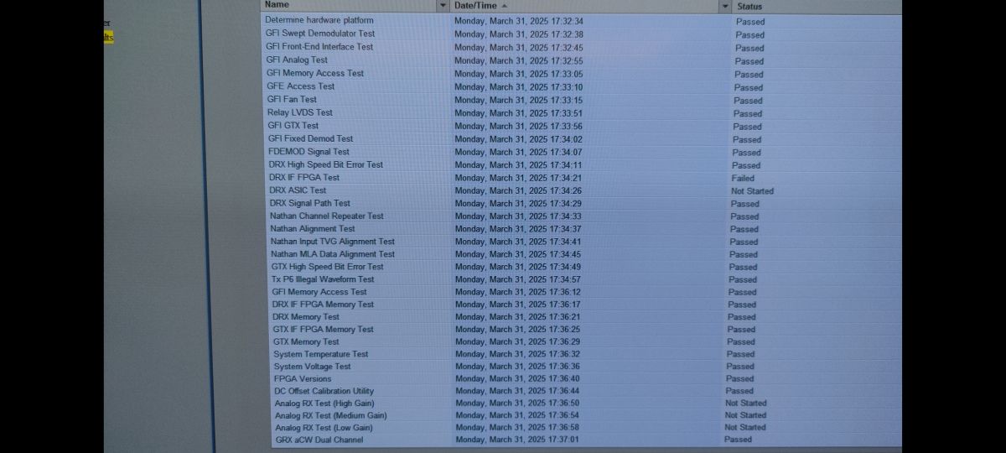Click the timestamp 'Monday, March 31, 2025 17:33:51'
Screen dimensions: 1006x453
519,113
